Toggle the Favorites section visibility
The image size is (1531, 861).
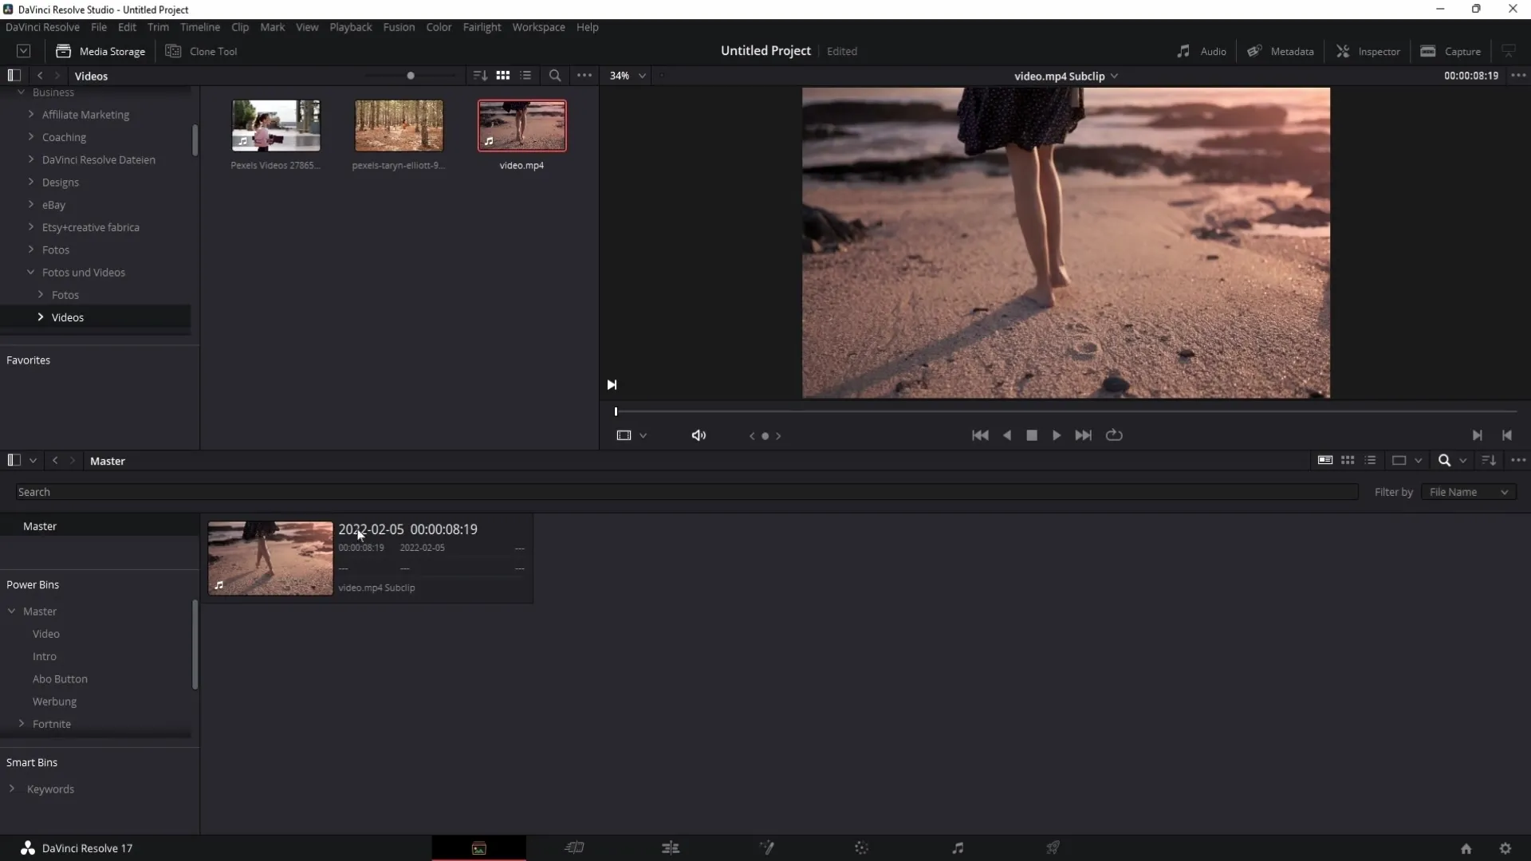point(29,360)
